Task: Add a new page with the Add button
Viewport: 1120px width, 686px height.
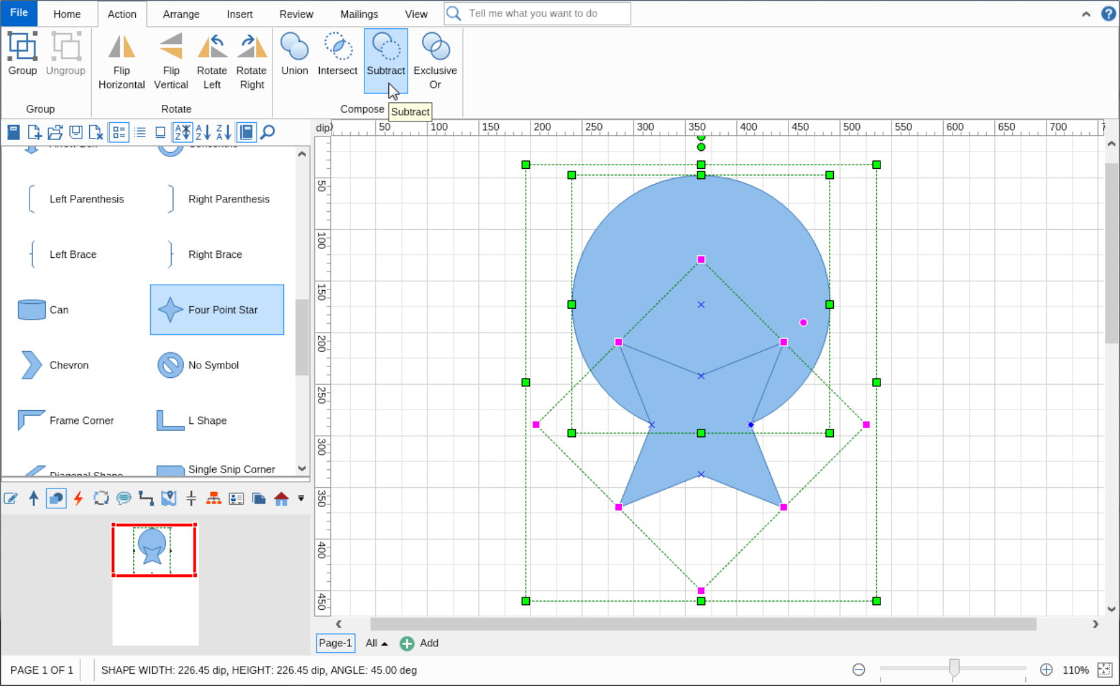Action: coord(419,643)
